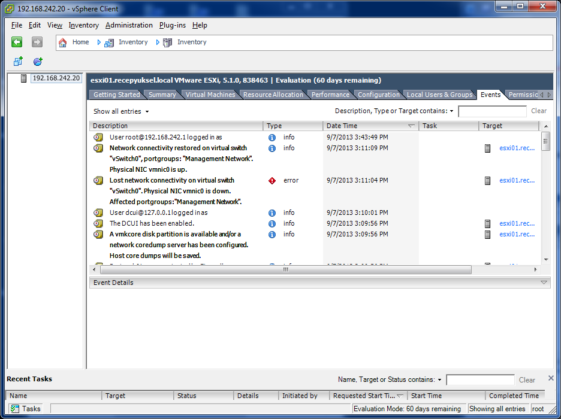Click the New Resource Pool toolbar icon
561x419 pixels.
pyautogui.click(x=38, y=62)
